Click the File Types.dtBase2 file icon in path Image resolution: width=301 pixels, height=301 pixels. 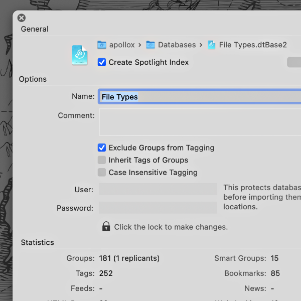click(212, 45)
